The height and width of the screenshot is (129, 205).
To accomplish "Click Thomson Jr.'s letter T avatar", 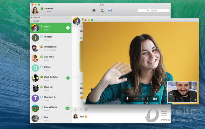I will (35, 98).
